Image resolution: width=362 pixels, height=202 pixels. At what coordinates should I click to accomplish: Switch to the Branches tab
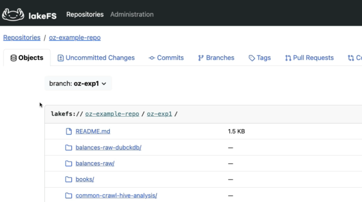(216, 58)
